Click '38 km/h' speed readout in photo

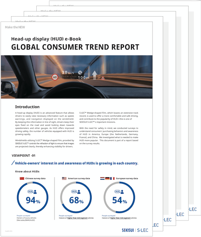click(68, 73)
